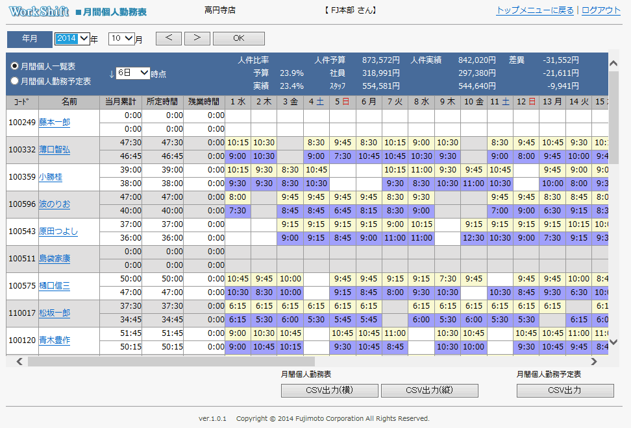Click 7:30 cell under 9 木 for 樋口信三
Screen dimensions: 631x428
pos(447,279)
